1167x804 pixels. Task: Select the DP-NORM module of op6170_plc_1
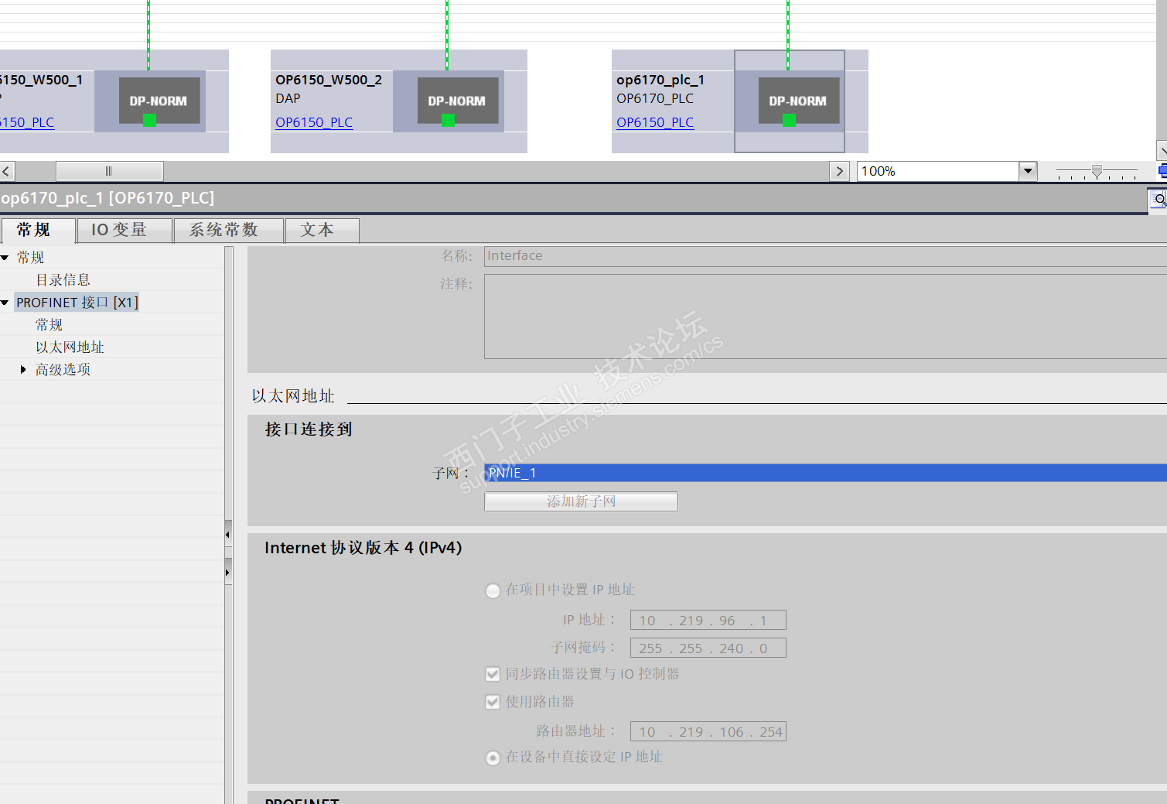click(x=798, y=101)
